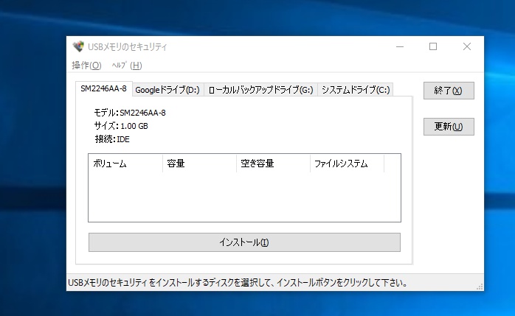Screen dimensions: 515x316
Task: Switch to the ローカルバックアップドライブ(G:) tab
Action: click(260, 90)
